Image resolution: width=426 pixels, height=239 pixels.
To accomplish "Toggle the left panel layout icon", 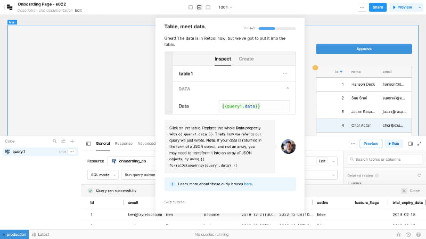I will point(191,7).
